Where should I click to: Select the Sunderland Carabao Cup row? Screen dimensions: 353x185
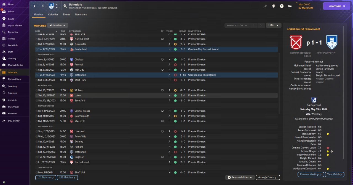click(156, 49)
